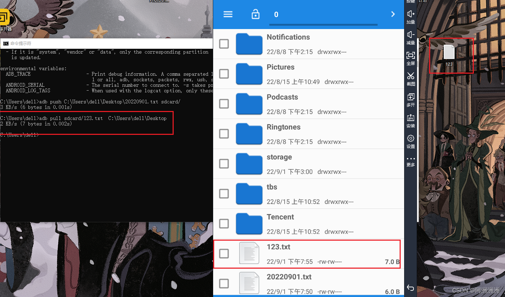Open the hamburger navigation menu

coord(228,14)
